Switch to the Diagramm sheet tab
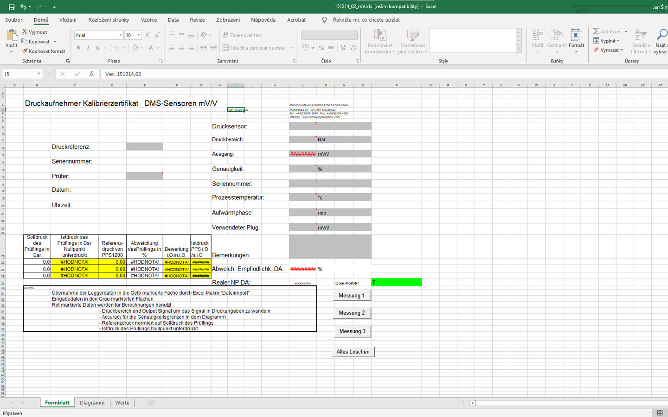This screenshot has width=668, height=417. tap(92, 403)
